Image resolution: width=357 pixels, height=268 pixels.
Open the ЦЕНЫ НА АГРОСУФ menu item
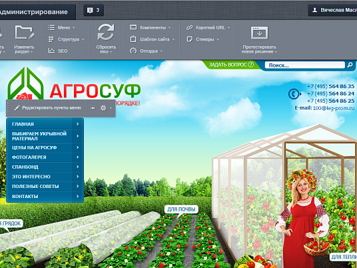tap(45, 147)
